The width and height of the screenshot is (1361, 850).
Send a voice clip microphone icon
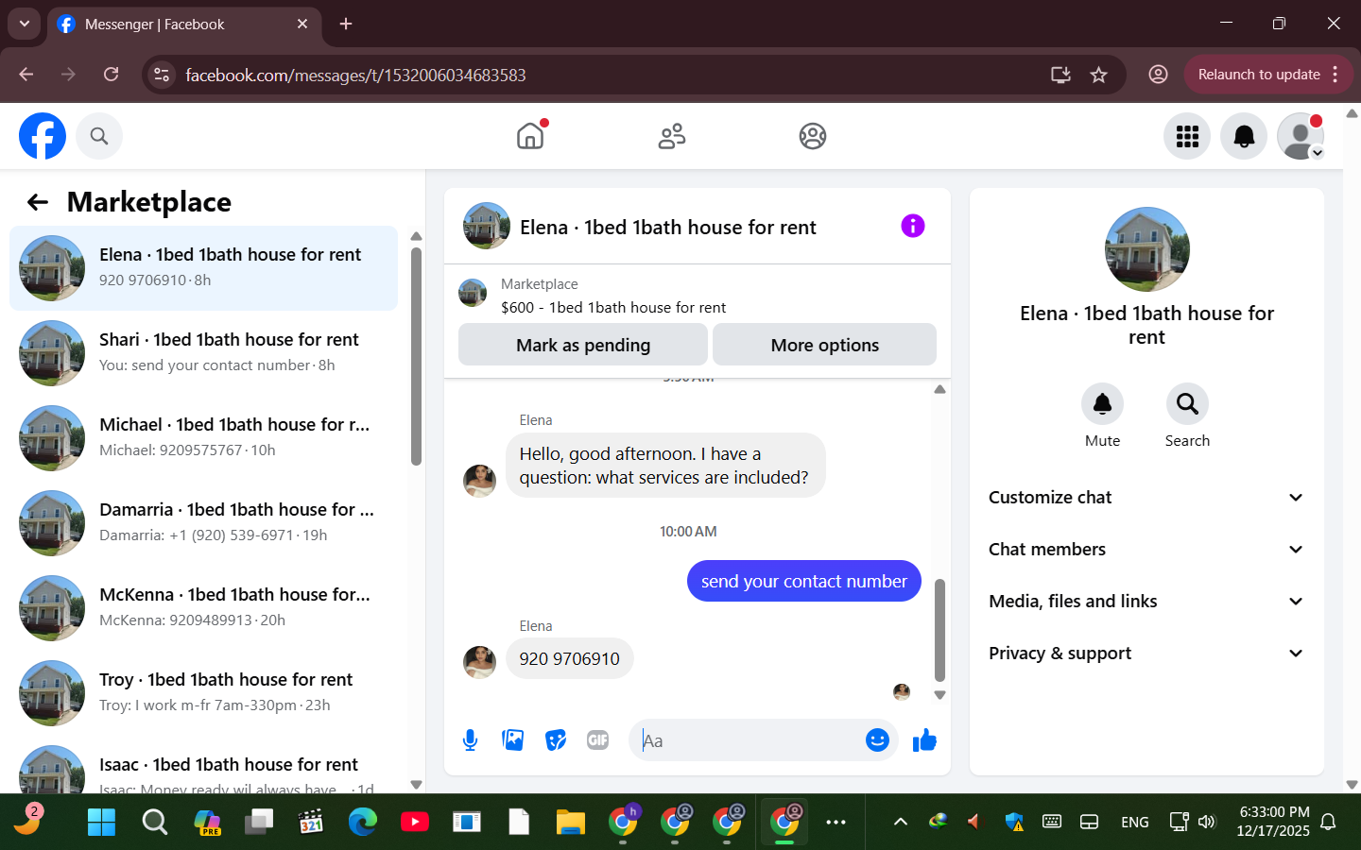coord(470,740)
